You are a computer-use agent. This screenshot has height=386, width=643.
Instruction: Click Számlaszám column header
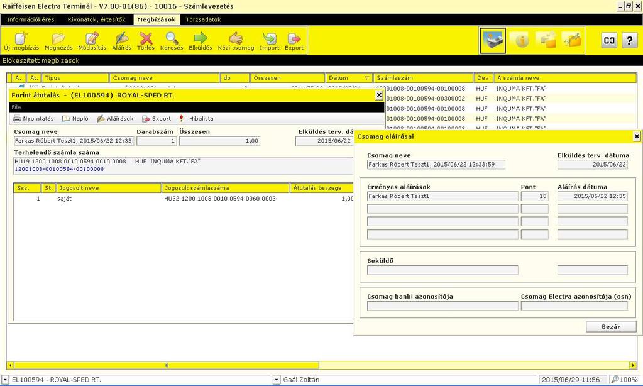click(x=423, y=78)
